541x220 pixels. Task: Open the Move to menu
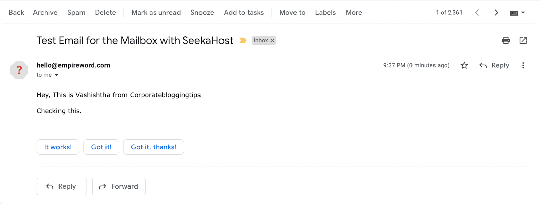292,13
